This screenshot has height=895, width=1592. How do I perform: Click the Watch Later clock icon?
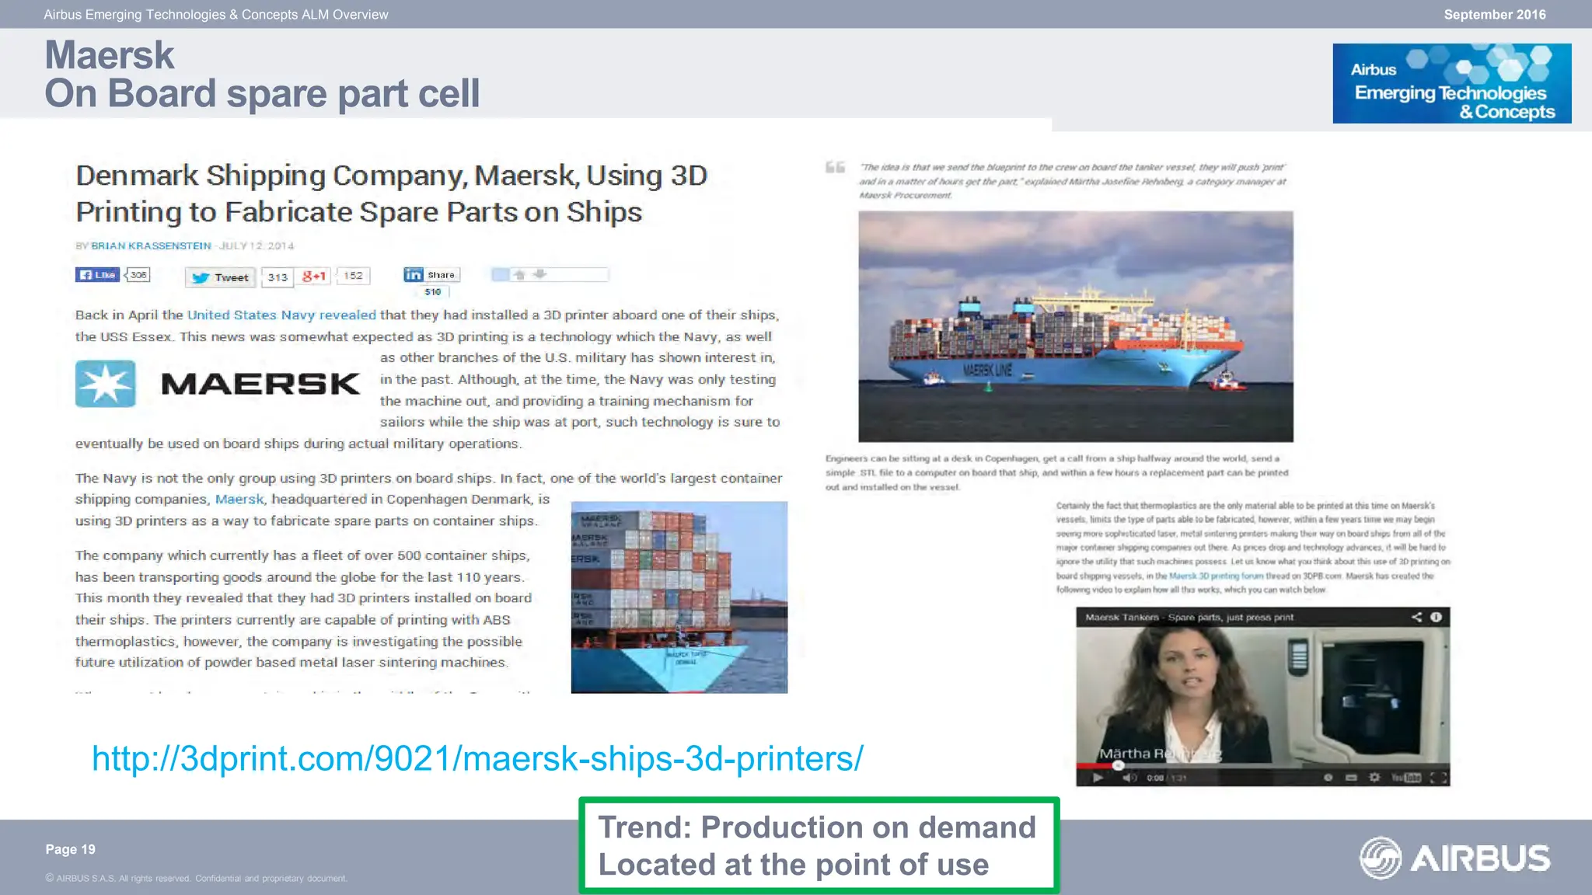tap(1328, 778)
